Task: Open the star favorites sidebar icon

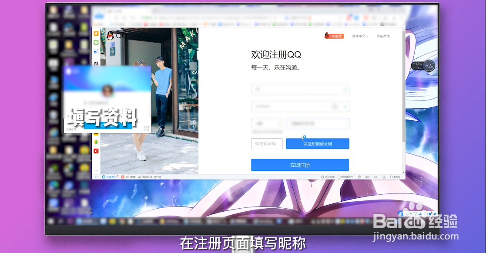Action: [x=96, y=33]
